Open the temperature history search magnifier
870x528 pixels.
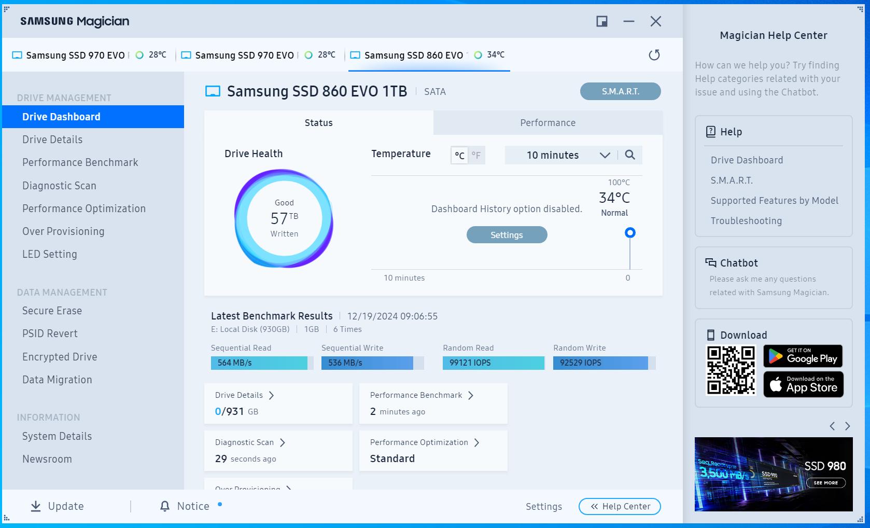click(x=630, y=155)
